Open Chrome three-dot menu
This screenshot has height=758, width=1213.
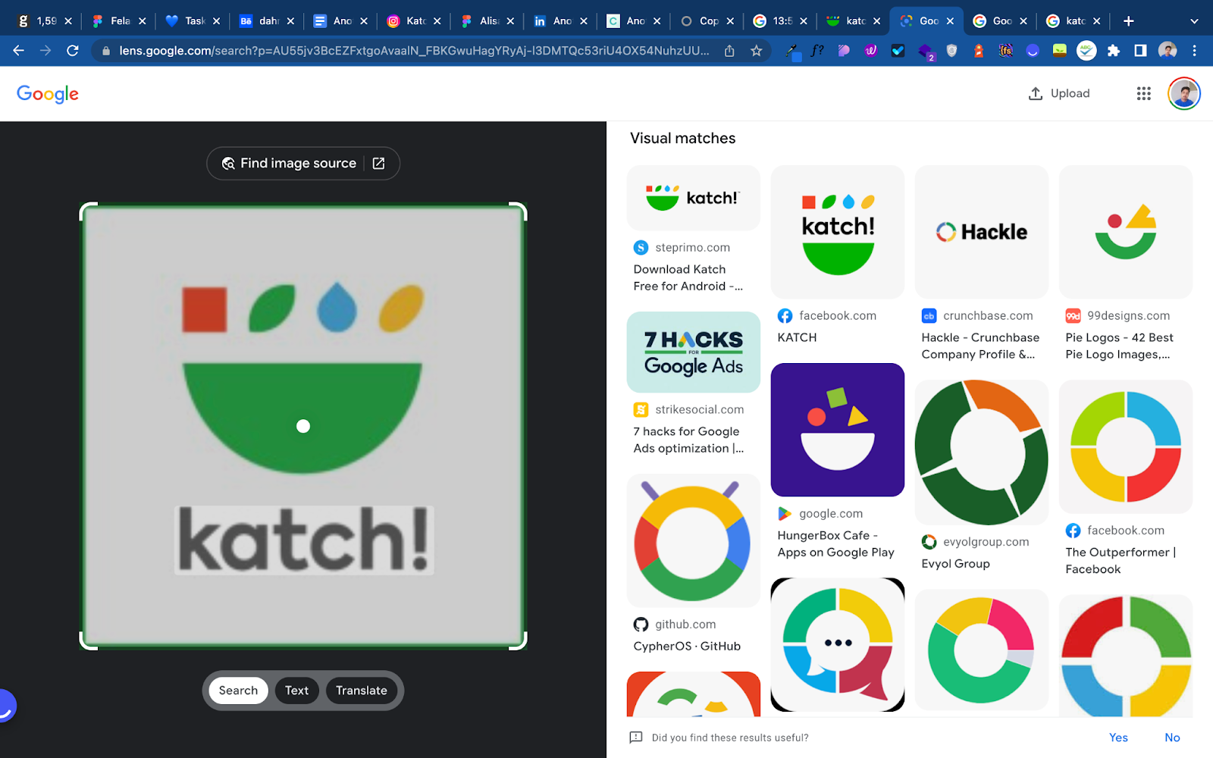pyautogui.click(x=1194, y=51)
